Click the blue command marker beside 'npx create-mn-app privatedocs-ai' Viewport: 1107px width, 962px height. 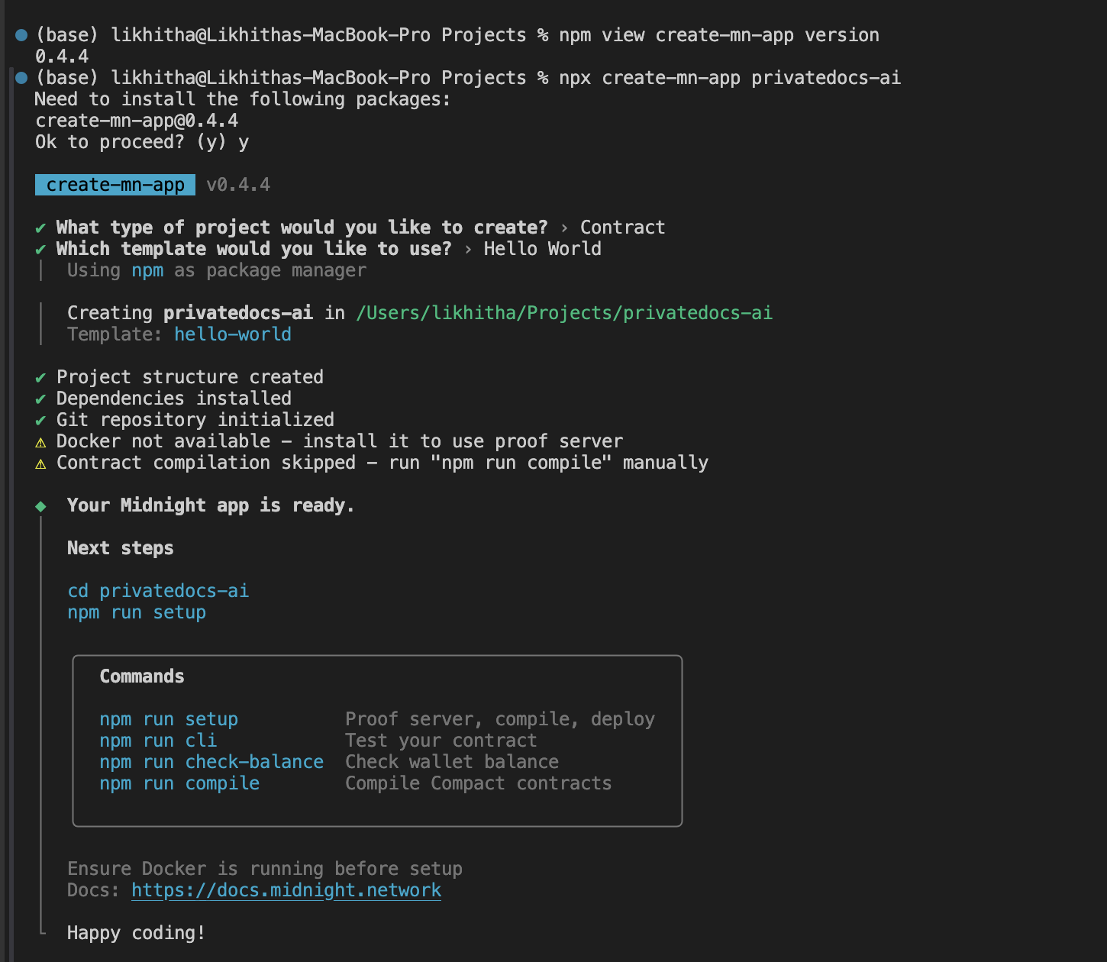click(x=21, y=77)
